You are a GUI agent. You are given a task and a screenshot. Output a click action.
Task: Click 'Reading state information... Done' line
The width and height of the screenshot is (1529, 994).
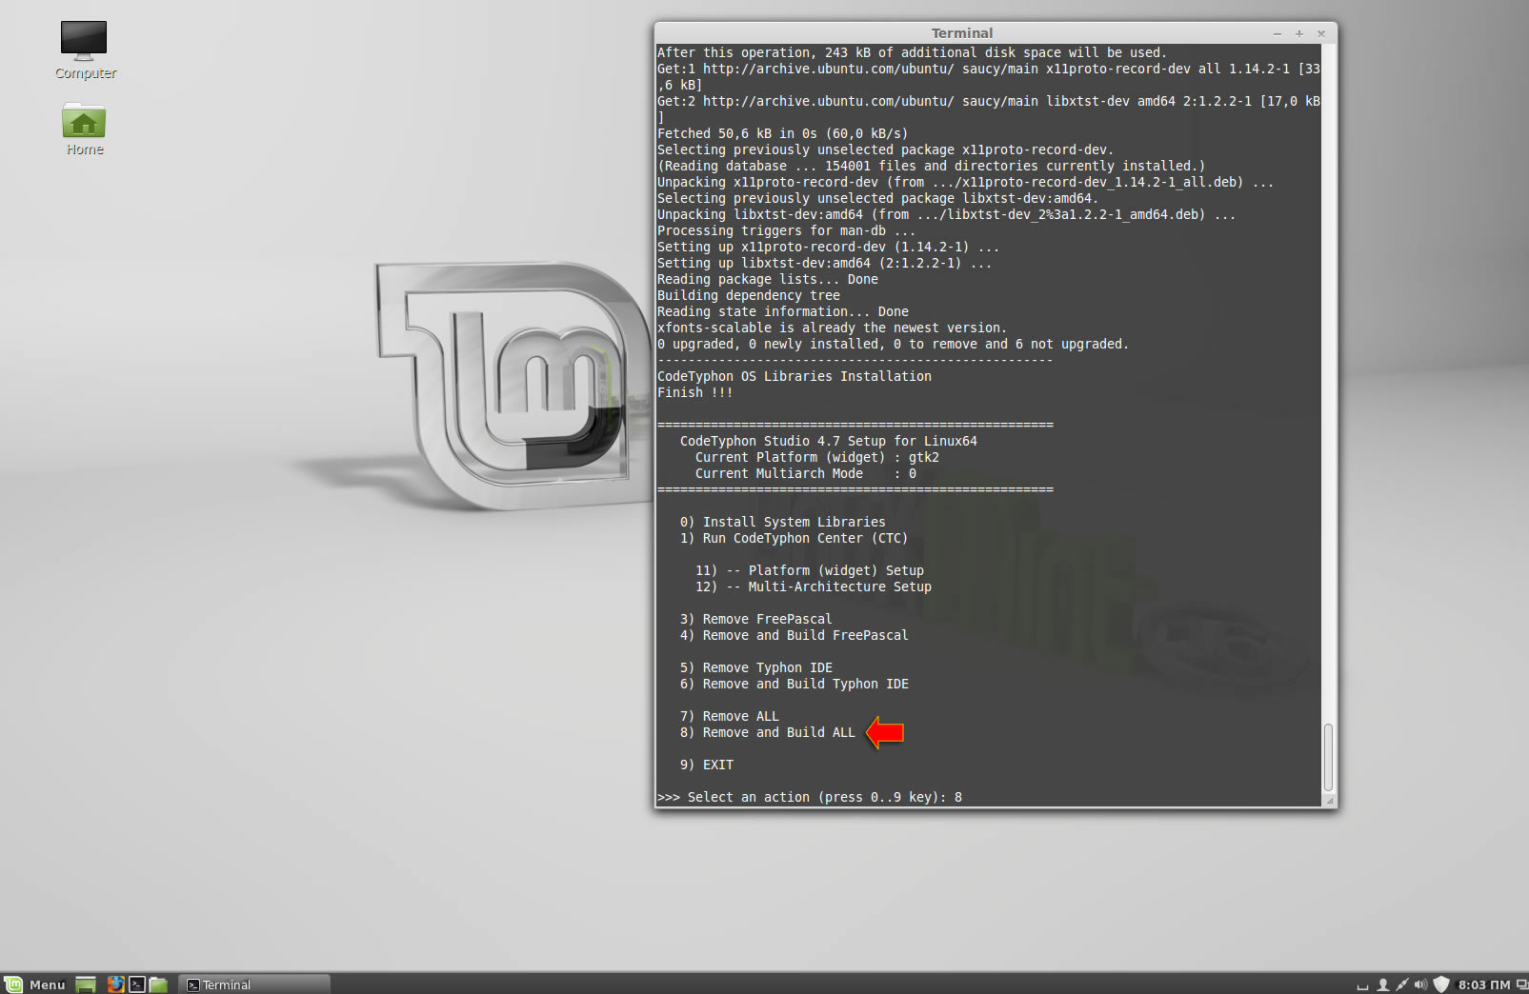782,311
